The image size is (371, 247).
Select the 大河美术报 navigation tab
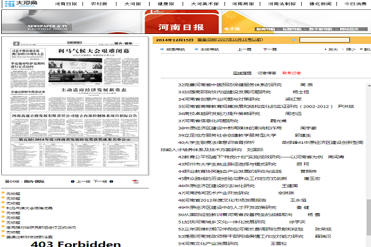pyautogui.click(x=204, y=4)
